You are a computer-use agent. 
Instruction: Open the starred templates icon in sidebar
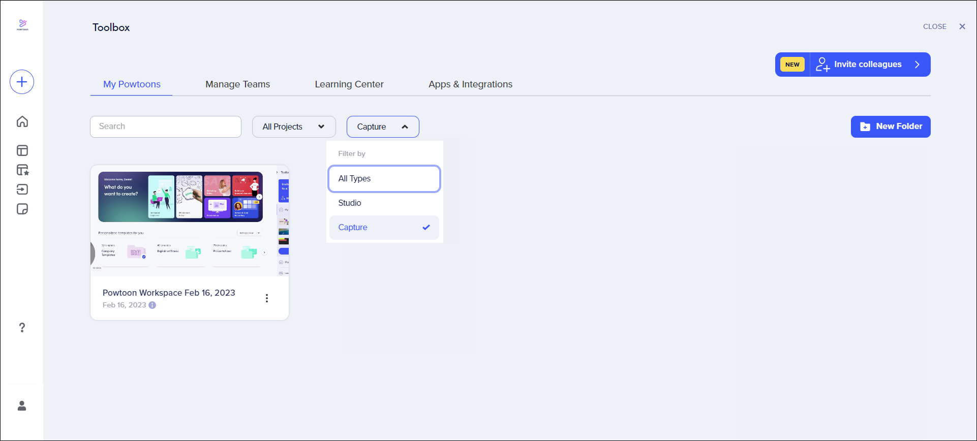coord(22,170)
